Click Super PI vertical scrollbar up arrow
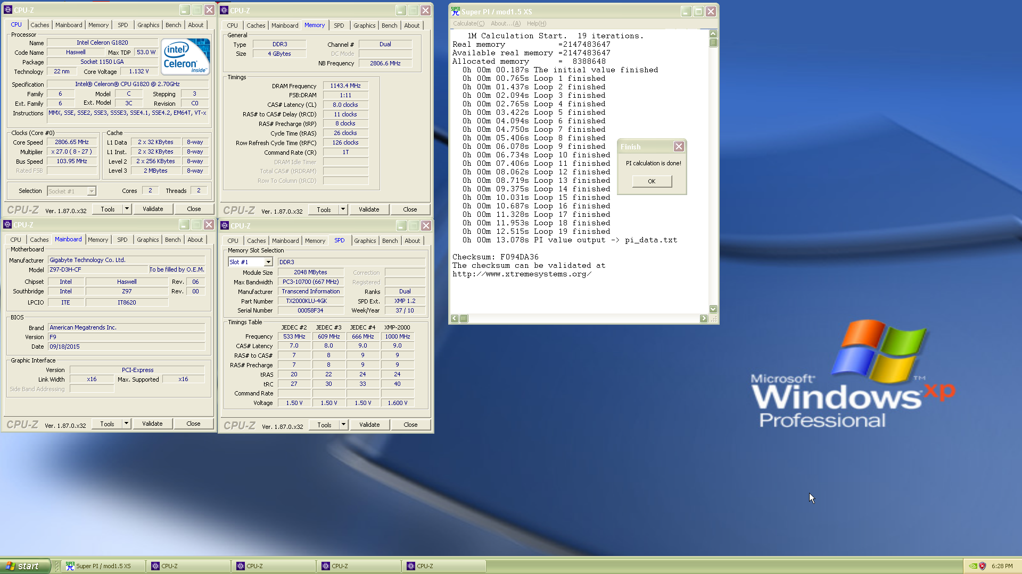Screen dimensions: 1022x574 click(x=713, y=33)
